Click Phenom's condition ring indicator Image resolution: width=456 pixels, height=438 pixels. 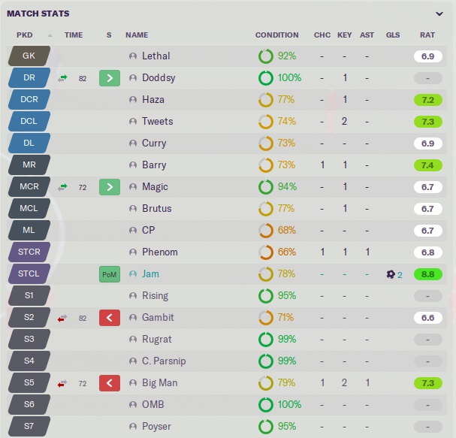coord(266,252)
